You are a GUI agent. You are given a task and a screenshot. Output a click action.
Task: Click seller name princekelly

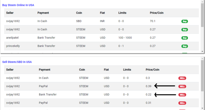(x=13, y=46)
